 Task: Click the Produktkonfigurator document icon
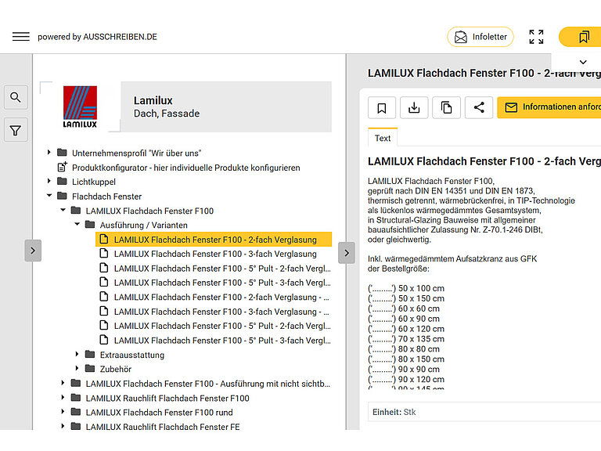62,167
